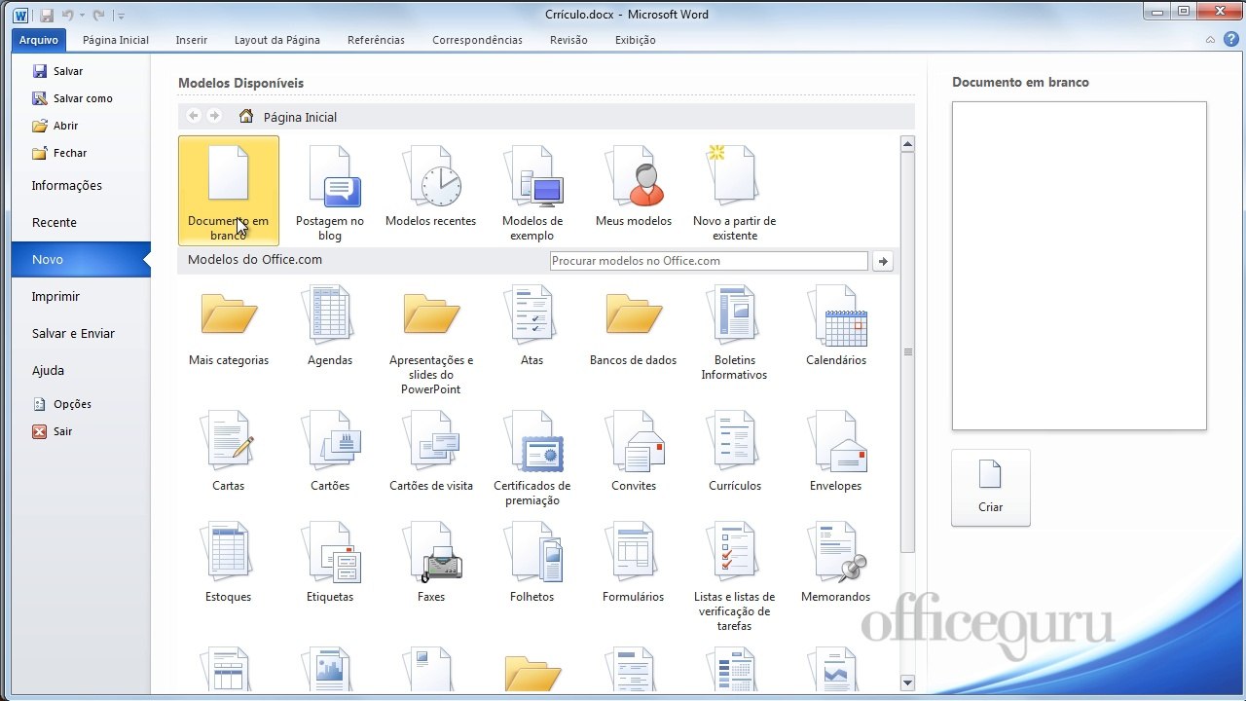Screen dimensions: 1246x701
Task: Open Modelos recentes
Action: (x=431, y=187)
